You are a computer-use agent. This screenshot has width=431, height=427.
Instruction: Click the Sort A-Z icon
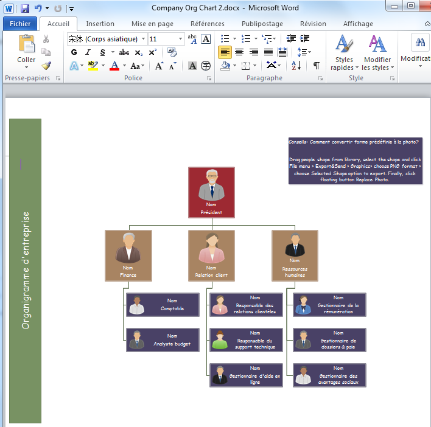[296, 66]
